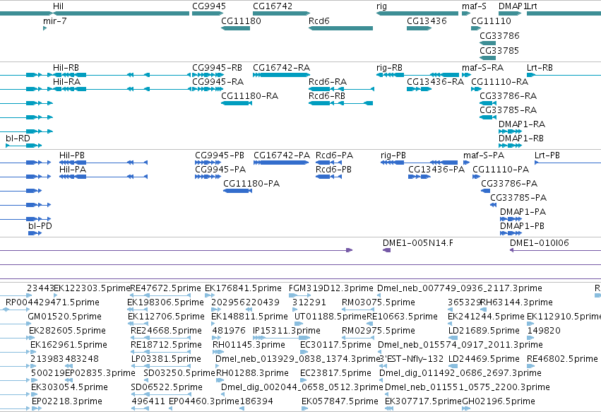Click the Rcd6 gene bar
601x412 pixels.
[340, 28]
